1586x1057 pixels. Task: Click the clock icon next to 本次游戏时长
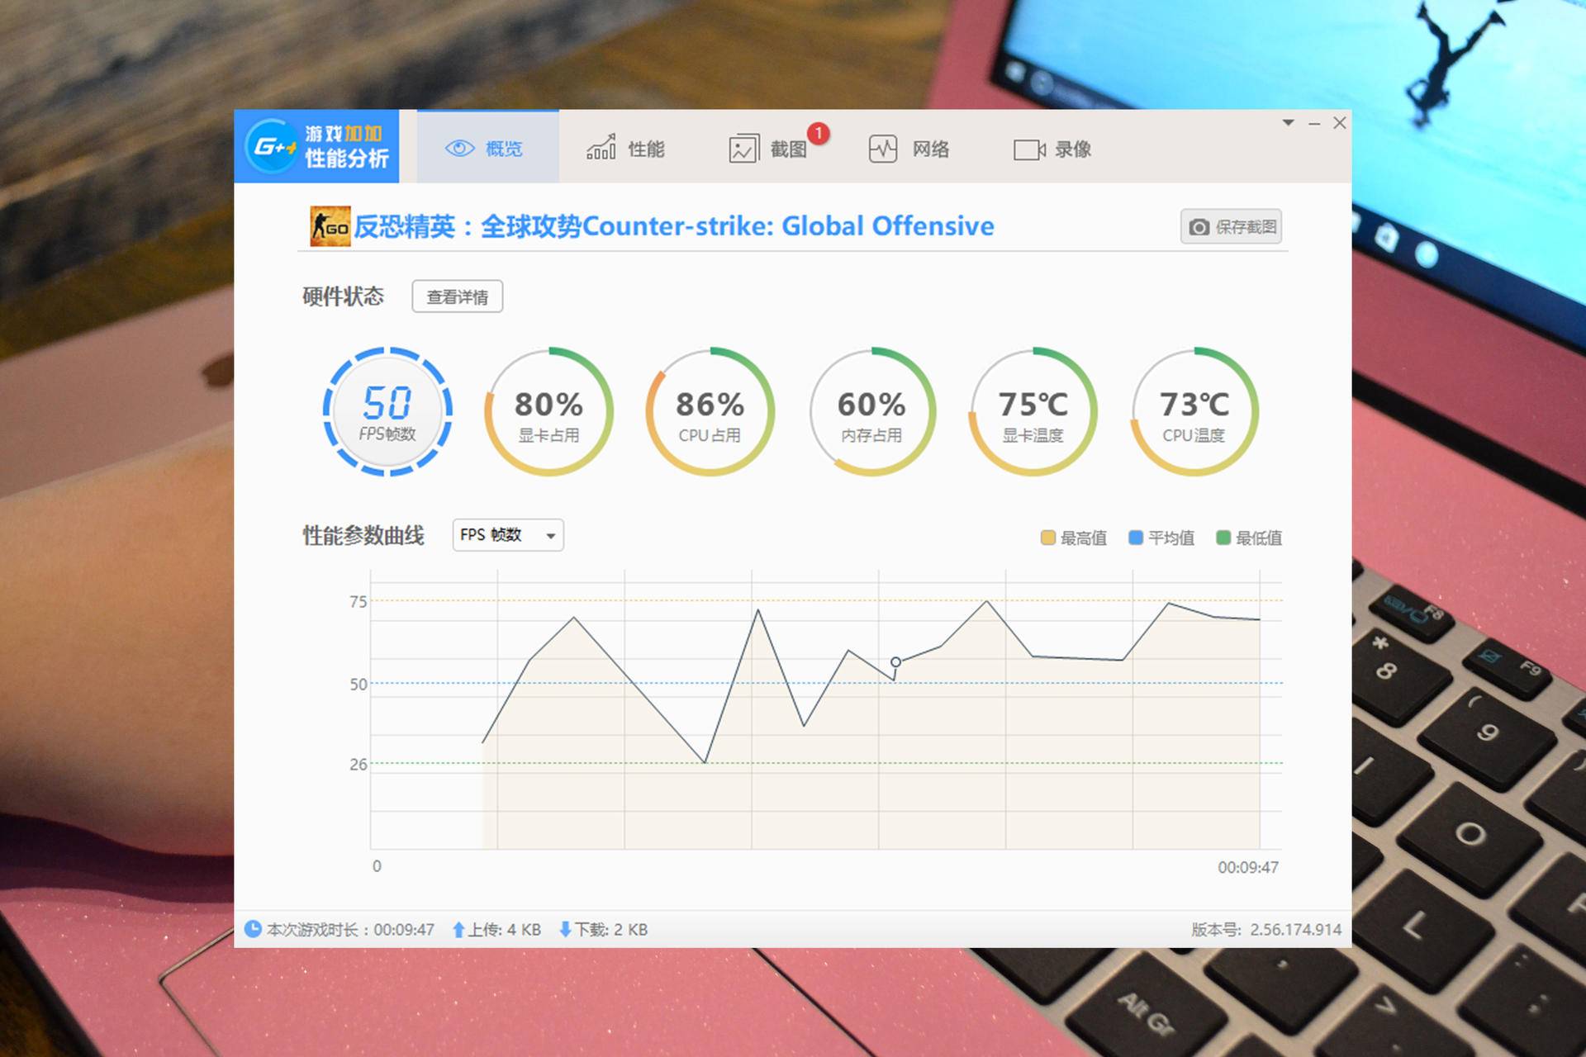point(252,928)
